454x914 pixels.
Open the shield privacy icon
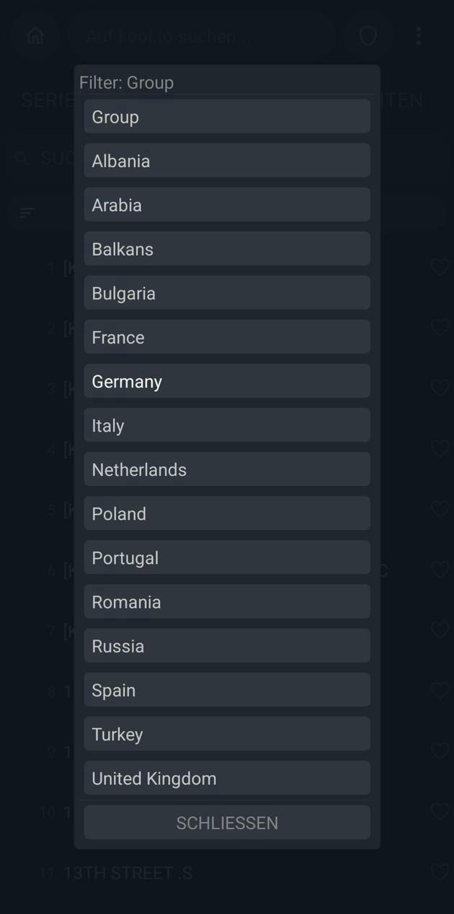click(x=368, y=36)
